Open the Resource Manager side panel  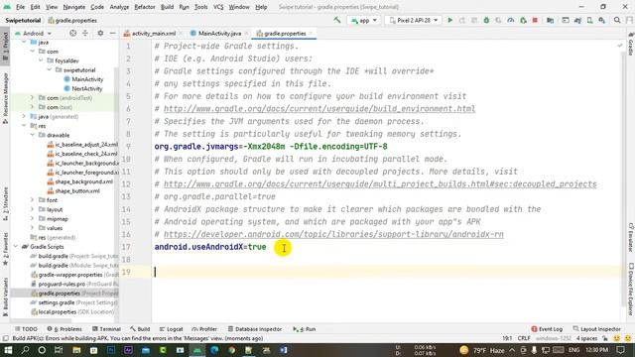pyautogui.click(x=5, y=98)
